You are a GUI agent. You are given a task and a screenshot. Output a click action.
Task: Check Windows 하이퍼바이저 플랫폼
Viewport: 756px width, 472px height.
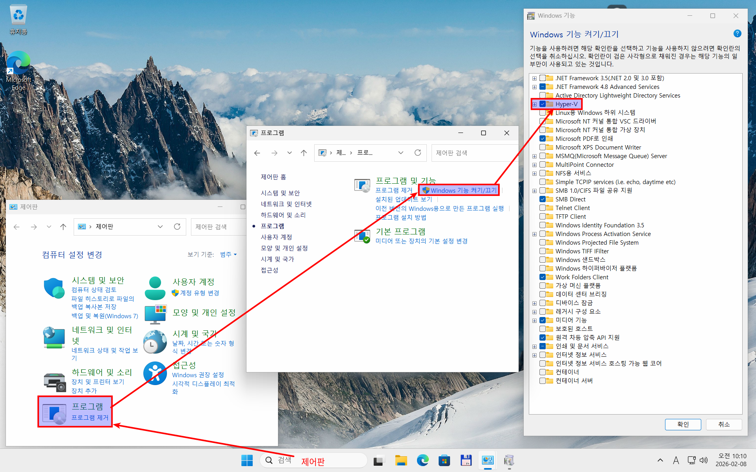[543, 268]
